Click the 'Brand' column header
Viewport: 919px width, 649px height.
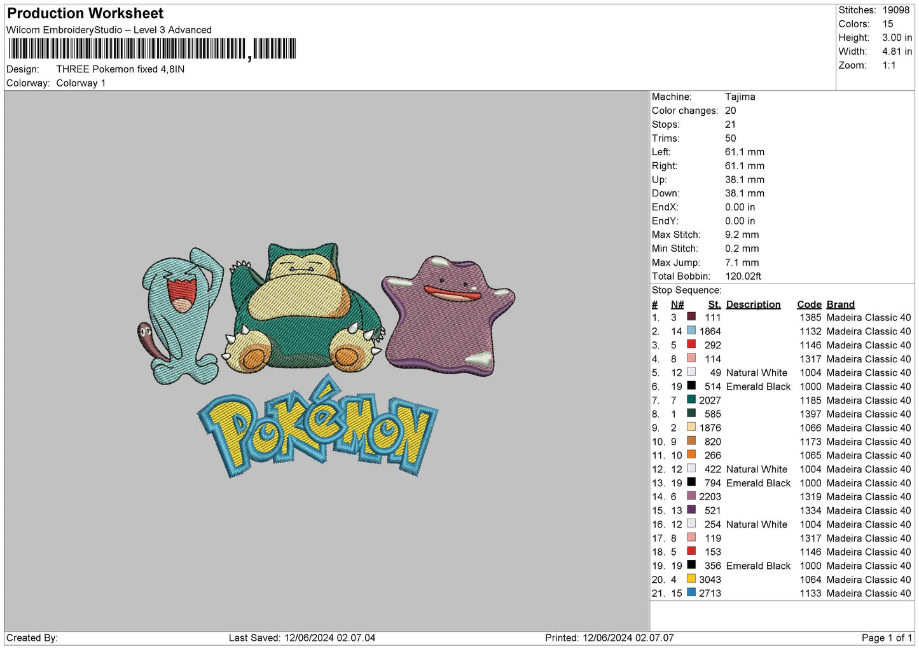coord(841,304)
